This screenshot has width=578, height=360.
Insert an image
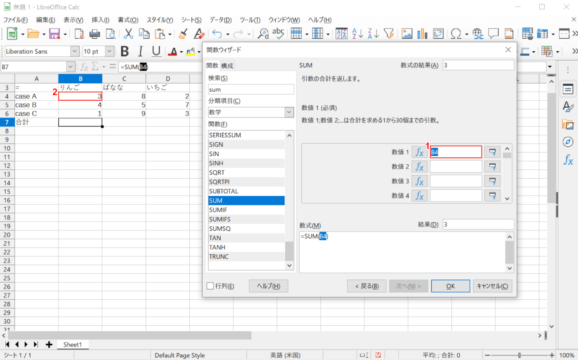407,33
